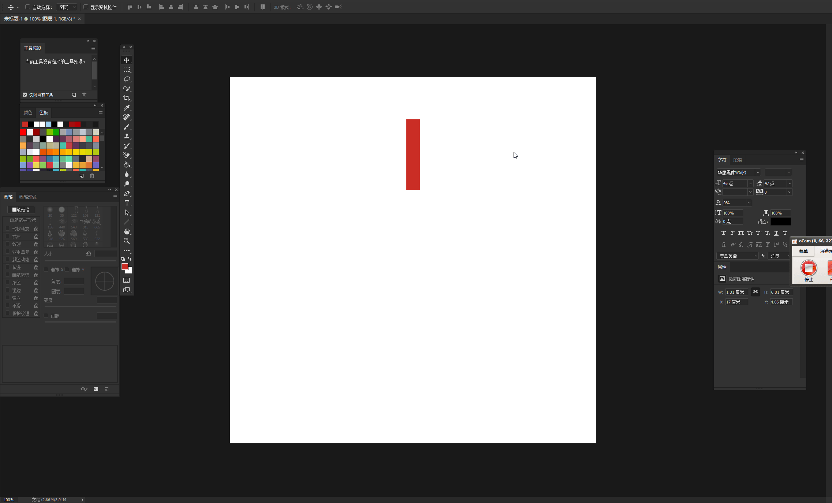The height and width of the screenshot is (503, 832).
Task: Select the Rectangular Marquee tool
Action: (127, 70)
